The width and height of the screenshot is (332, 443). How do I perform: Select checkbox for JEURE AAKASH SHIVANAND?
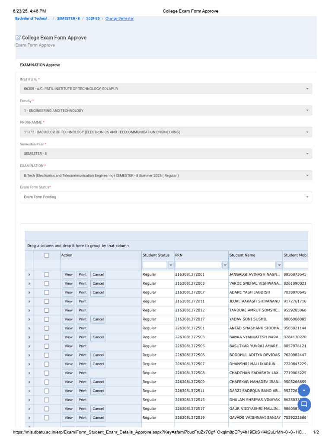click(x=47, y=302)
